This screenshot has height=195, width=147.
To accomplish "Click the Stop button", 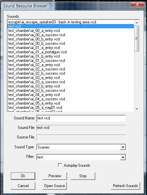I will [83, 176].
